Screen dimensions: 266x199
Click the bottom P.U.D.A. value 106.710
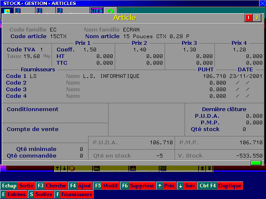161,143
